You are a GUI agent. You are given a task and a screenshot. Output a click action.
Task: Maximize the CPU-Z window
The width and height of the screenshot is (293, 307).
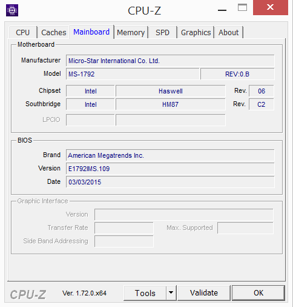242,8
